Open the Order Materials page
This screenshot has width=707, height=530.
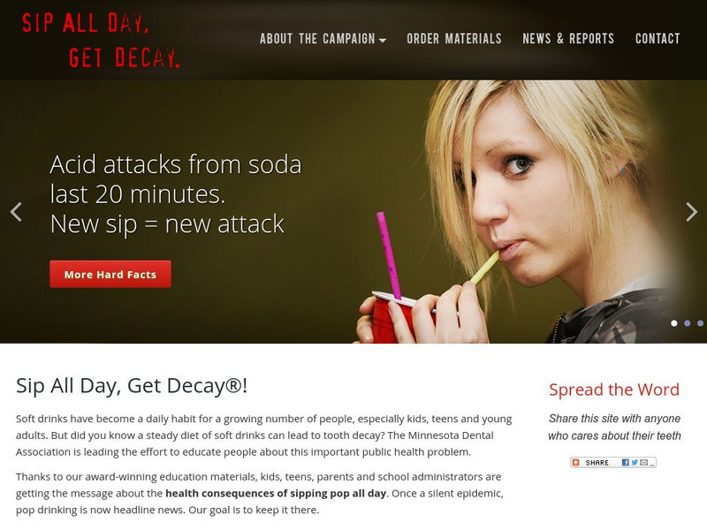(x=454, y=39)
